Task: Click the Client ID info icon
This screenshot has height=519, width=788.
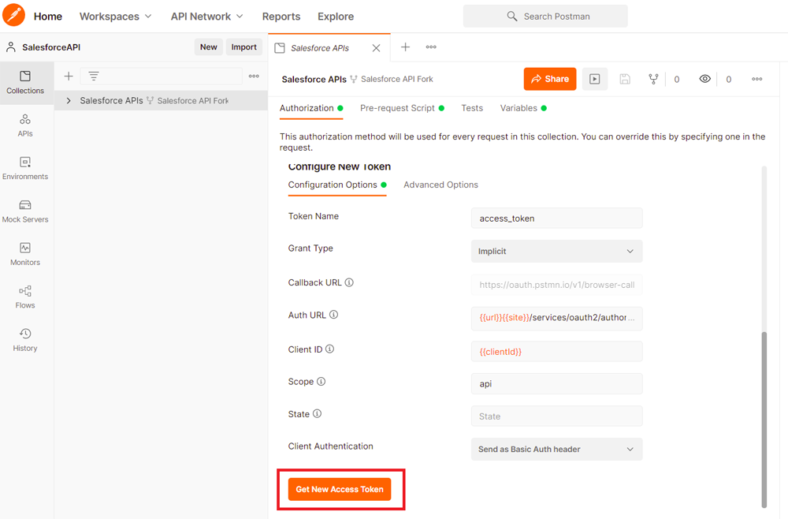Action: (329, 349)
